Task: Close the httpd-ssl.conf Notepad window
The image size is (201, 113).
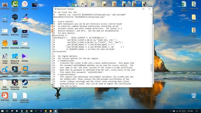Action: pos(149,9)
